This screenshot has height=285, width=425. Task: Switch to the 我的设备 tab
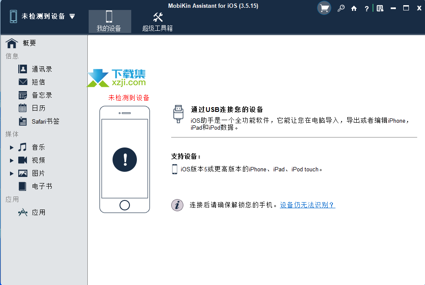click(x=110, y=21)
